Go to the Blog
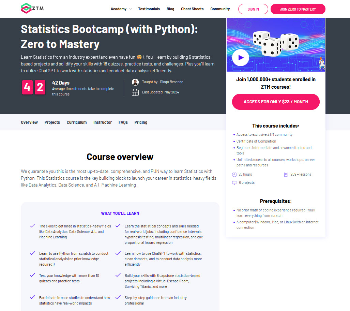Image resolution: width=350 pixels, height=311 pixels. coord(170,9)
